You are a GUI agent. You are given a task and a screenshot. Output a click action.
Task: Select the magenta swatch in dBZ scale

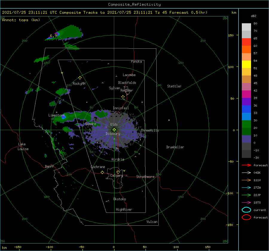click(246, 94)
